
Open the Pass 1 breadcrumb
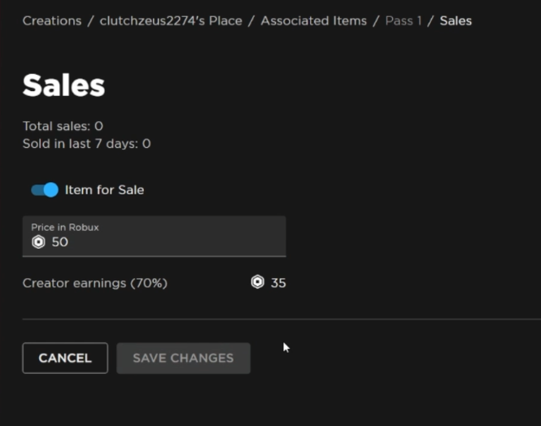[x=403, y=20]
